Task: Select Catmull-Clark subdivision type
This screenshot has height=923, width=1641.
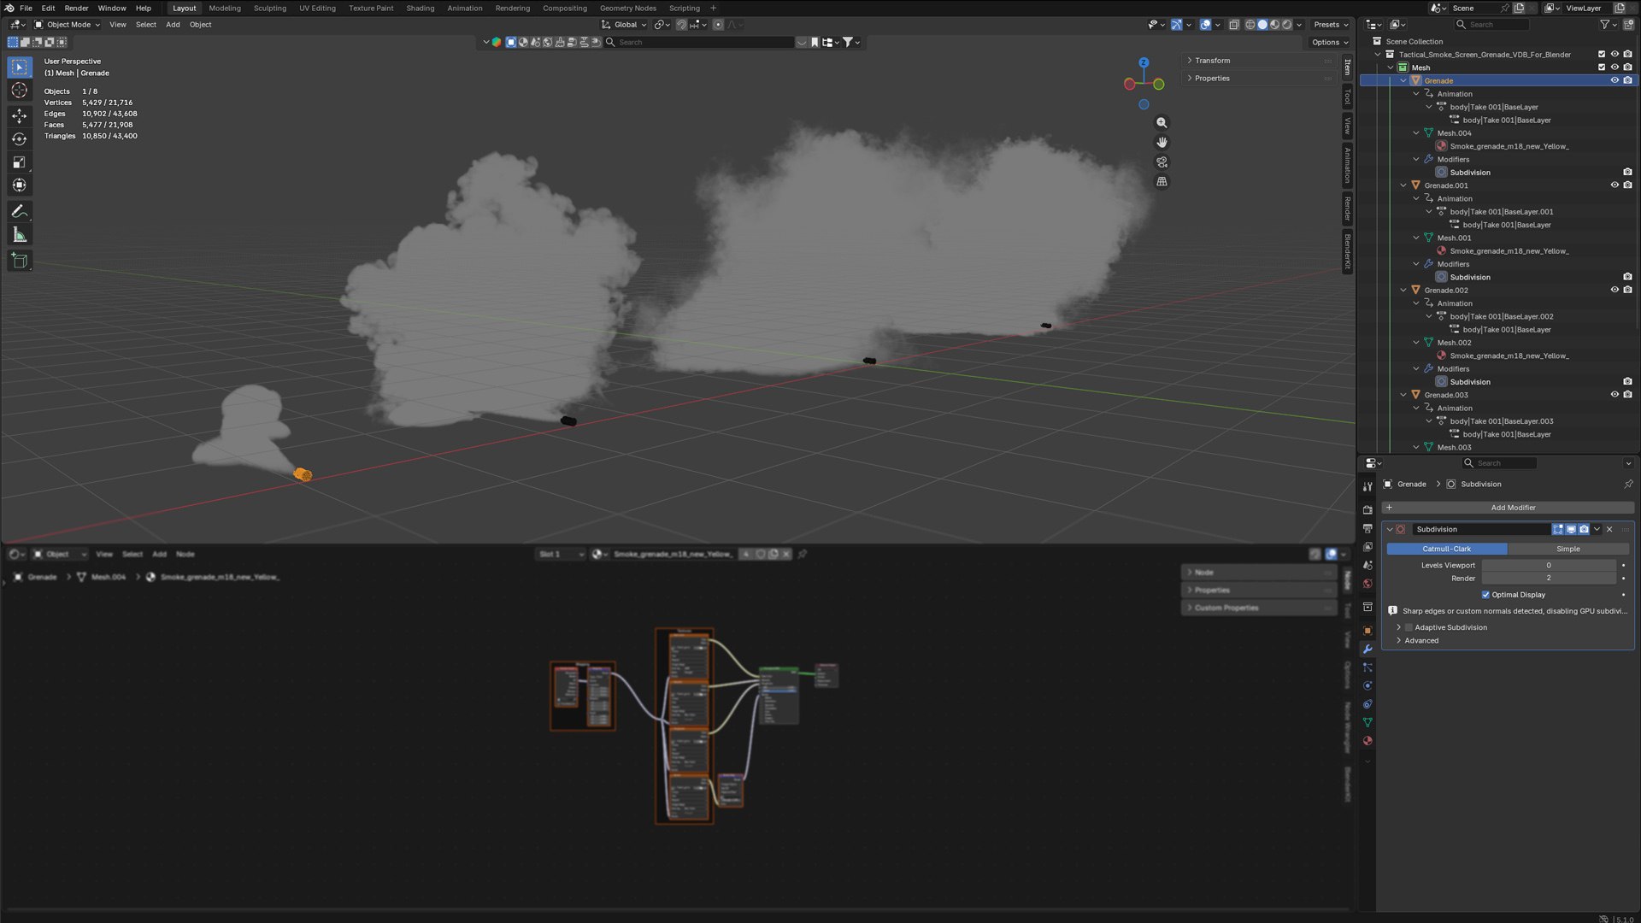Action: (1446, 550)
